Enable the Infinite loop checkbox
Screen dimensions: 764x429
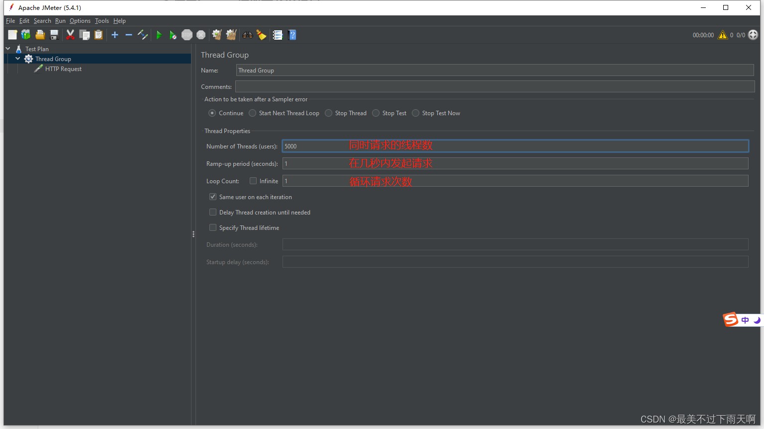coord(253,181)
